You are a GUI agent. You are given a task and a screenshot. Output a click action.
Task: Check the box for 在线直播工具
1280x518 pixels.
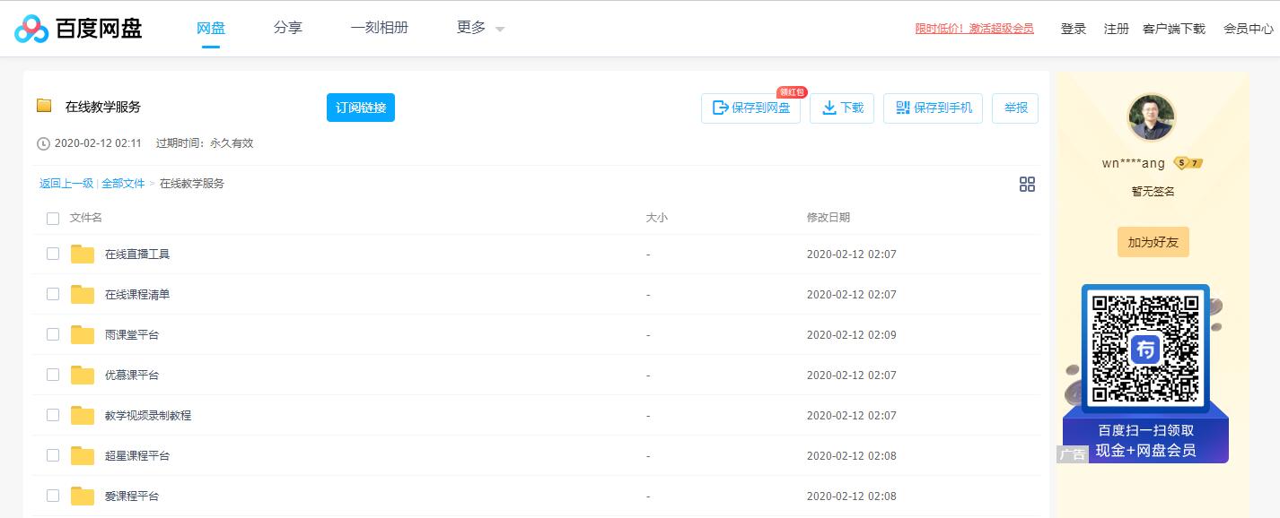click(53, 254)
